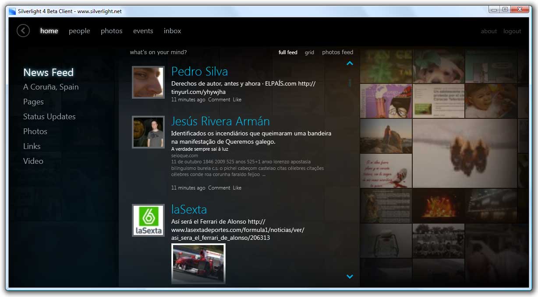Open the home tab

coord(49,31)
